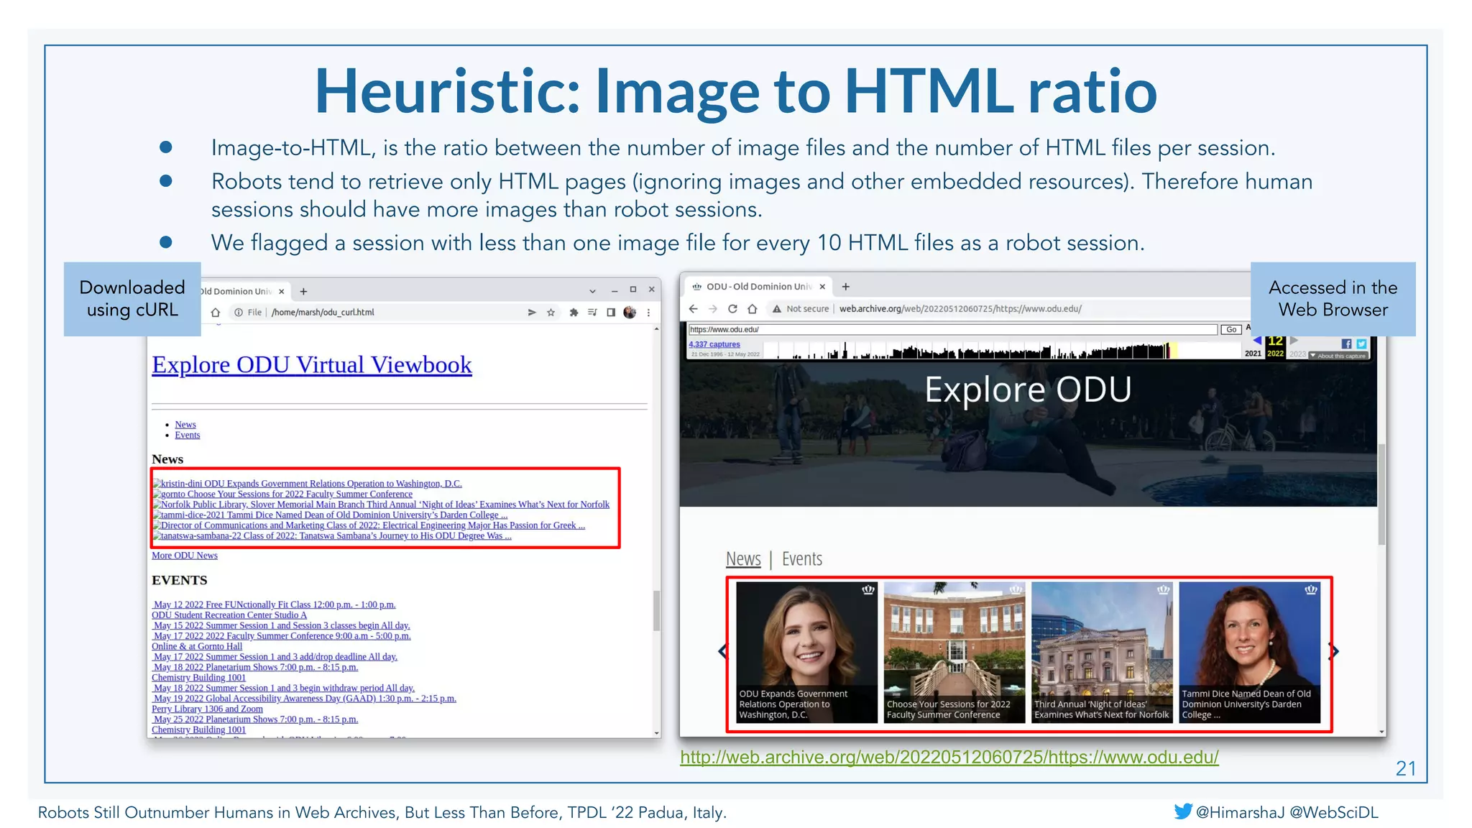The width and height of the screenshot is (1472, 828).
Task: Click the Home icon in the cURL browser
Action: pos(215,313)
